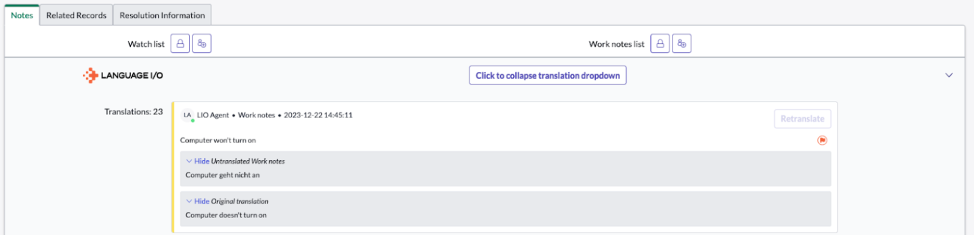Viewport: 974px width, 235px height.
Task: Click to collapse translation dropdown button
Action: [548, 75]
